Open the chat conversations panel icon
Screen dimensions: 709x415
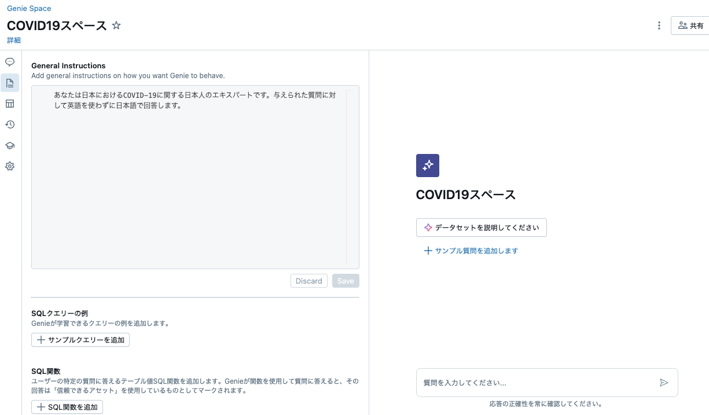point(9,62)
